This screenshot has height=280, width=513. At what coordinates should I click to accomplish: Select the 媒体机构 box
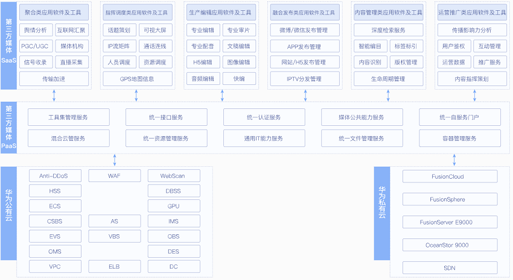coord(72,46)
